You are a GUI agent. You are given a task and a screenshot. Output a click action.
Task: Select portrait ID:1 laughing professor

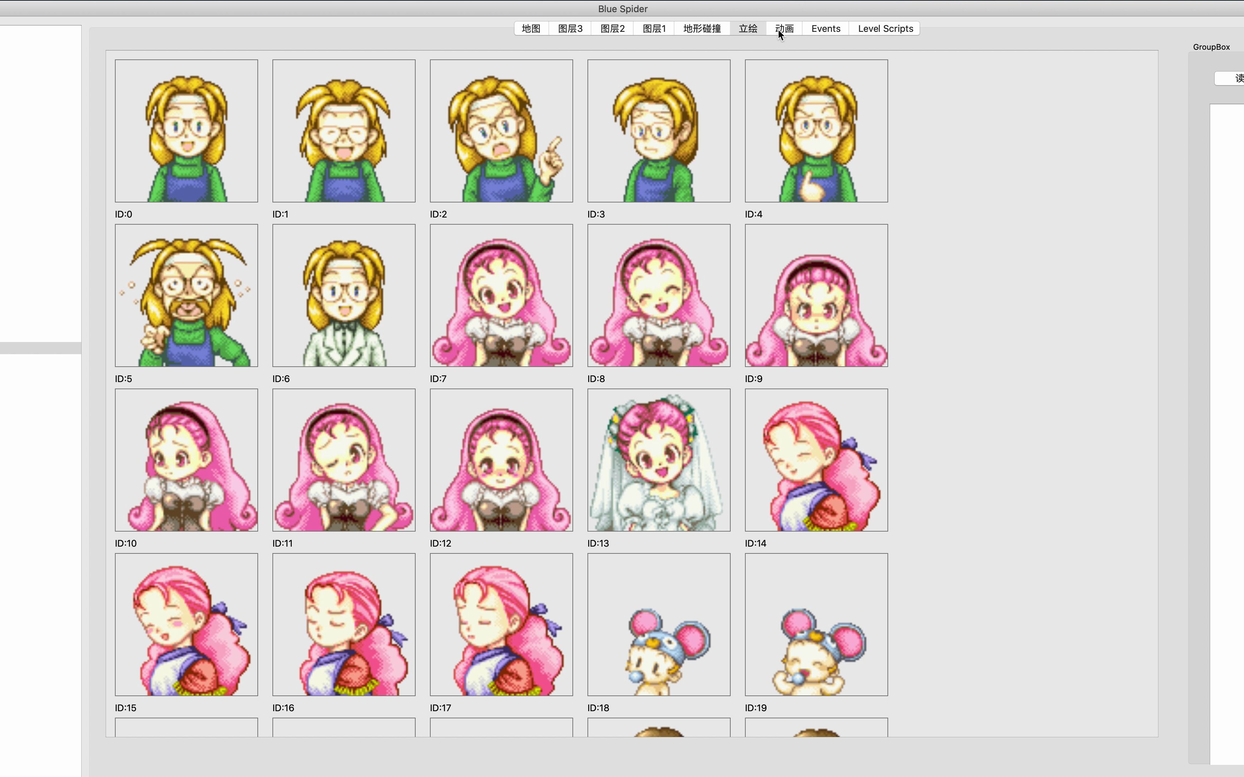pos(344,131)
